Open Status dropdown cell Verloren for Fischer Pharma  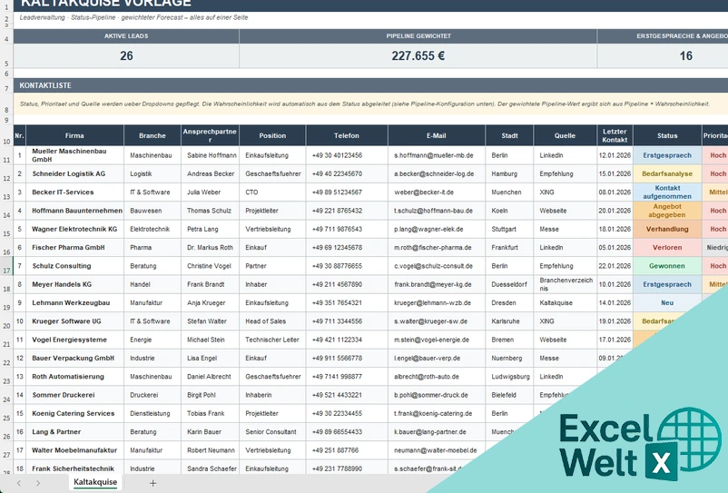[667, 248]
